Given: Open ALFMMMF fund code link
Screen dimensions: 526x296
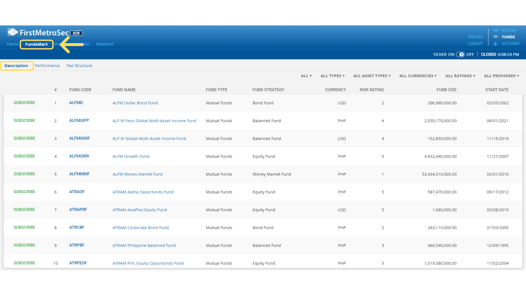Looking at the screenshot, I should tap(79, 174).
